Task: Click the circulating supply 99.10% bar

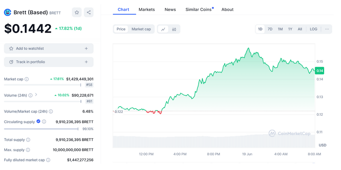Action: [x=41, y=129]
